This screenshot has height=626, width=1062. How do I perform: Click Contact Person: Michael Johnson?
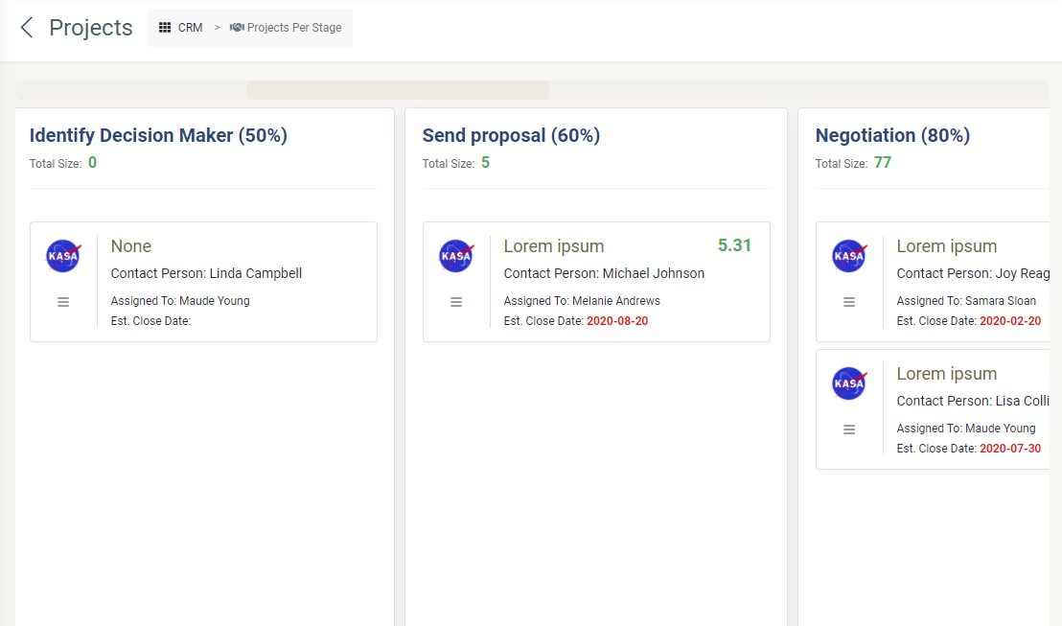tap(604, 273)
